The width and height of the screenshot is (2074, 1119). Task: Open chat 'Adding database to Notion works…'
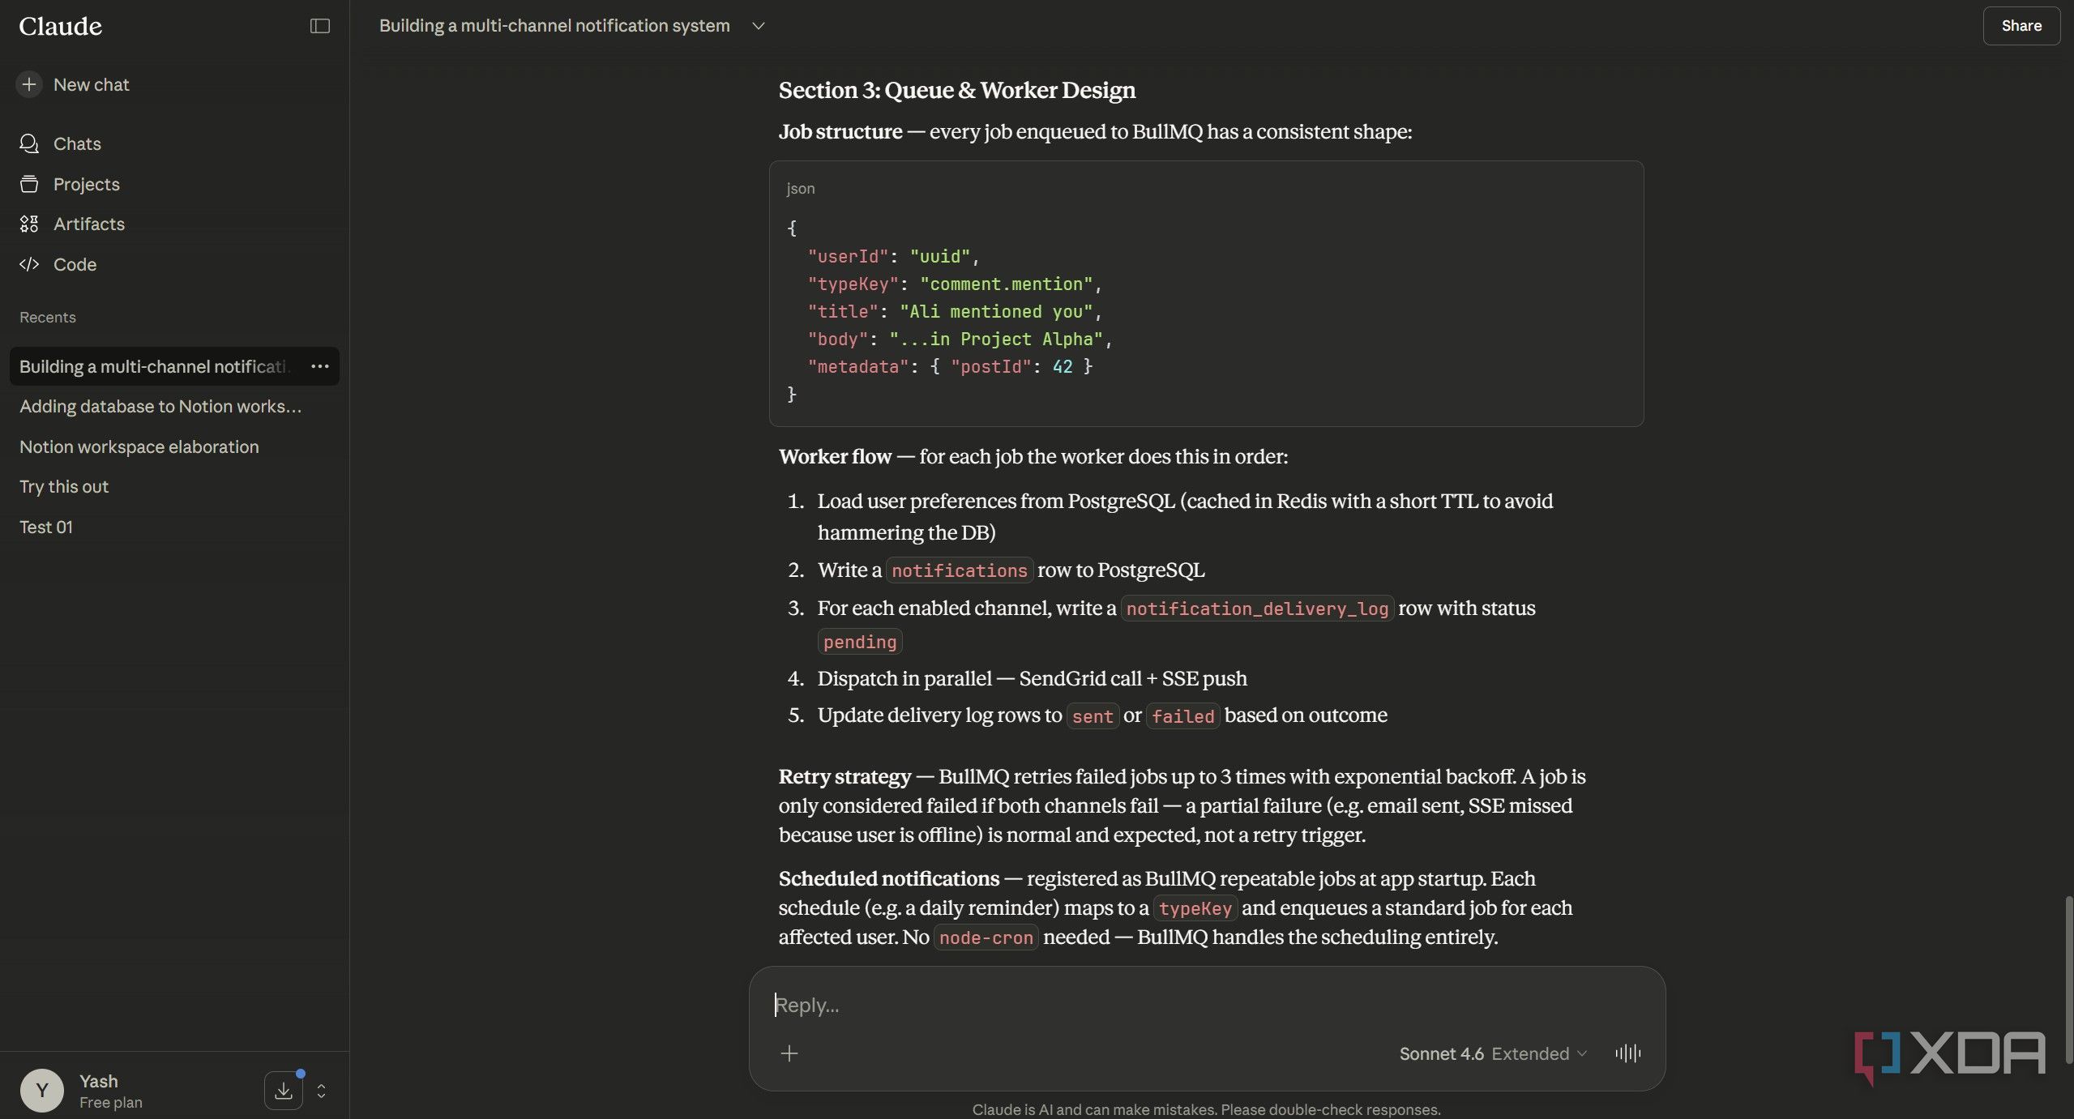pyautogui.click(x=160, y=406)
